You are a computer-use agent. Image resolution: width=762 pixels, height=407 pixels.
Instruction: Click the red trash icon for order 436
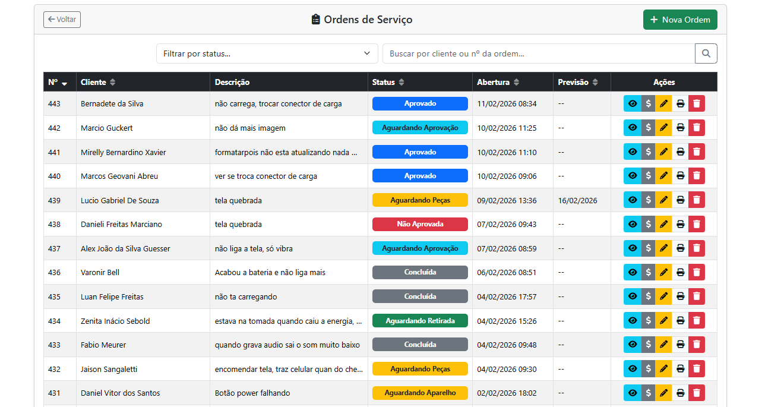(x=695, y=272)
